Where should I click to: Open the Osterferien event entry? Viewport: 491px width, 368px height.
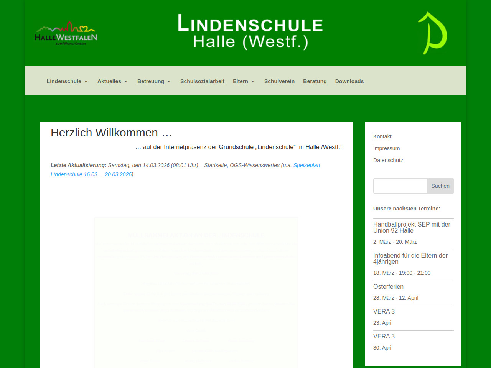(x=388, y=286)
